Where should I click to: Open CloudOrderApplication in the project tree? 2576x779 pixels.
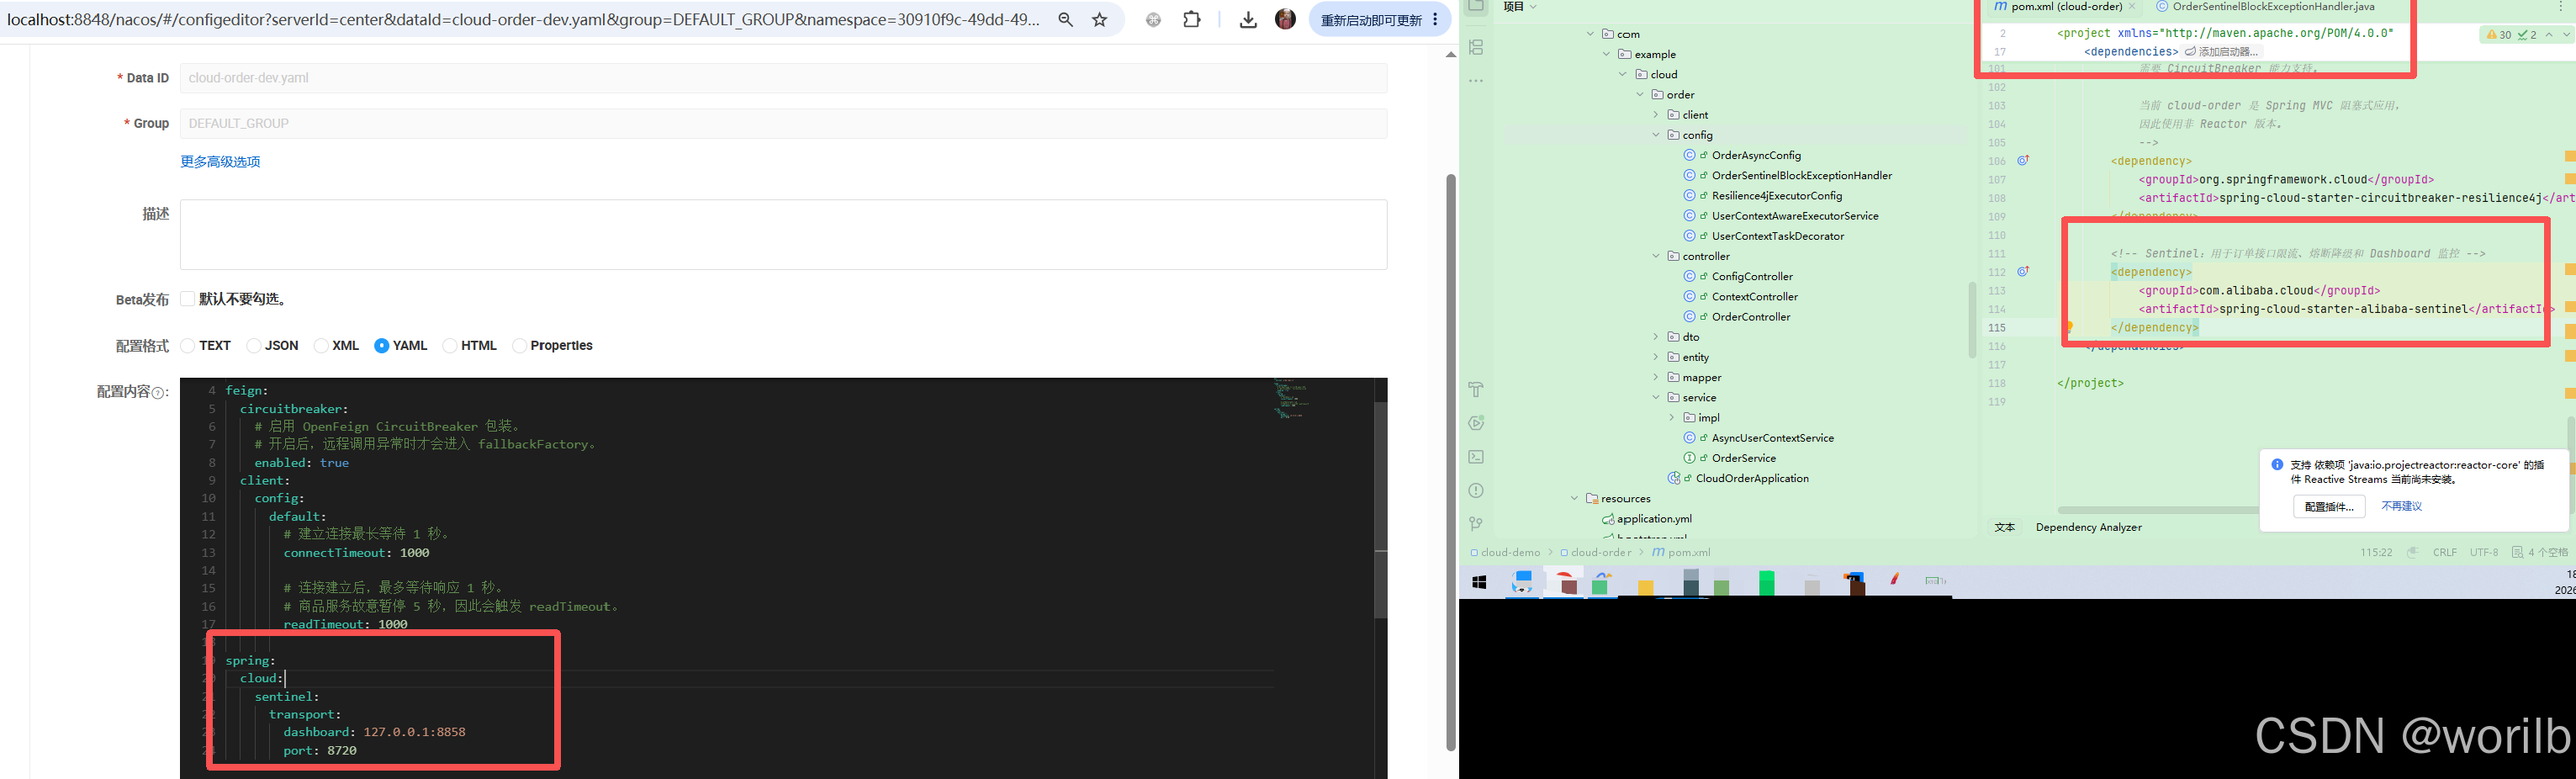(x=1751, y=478)
